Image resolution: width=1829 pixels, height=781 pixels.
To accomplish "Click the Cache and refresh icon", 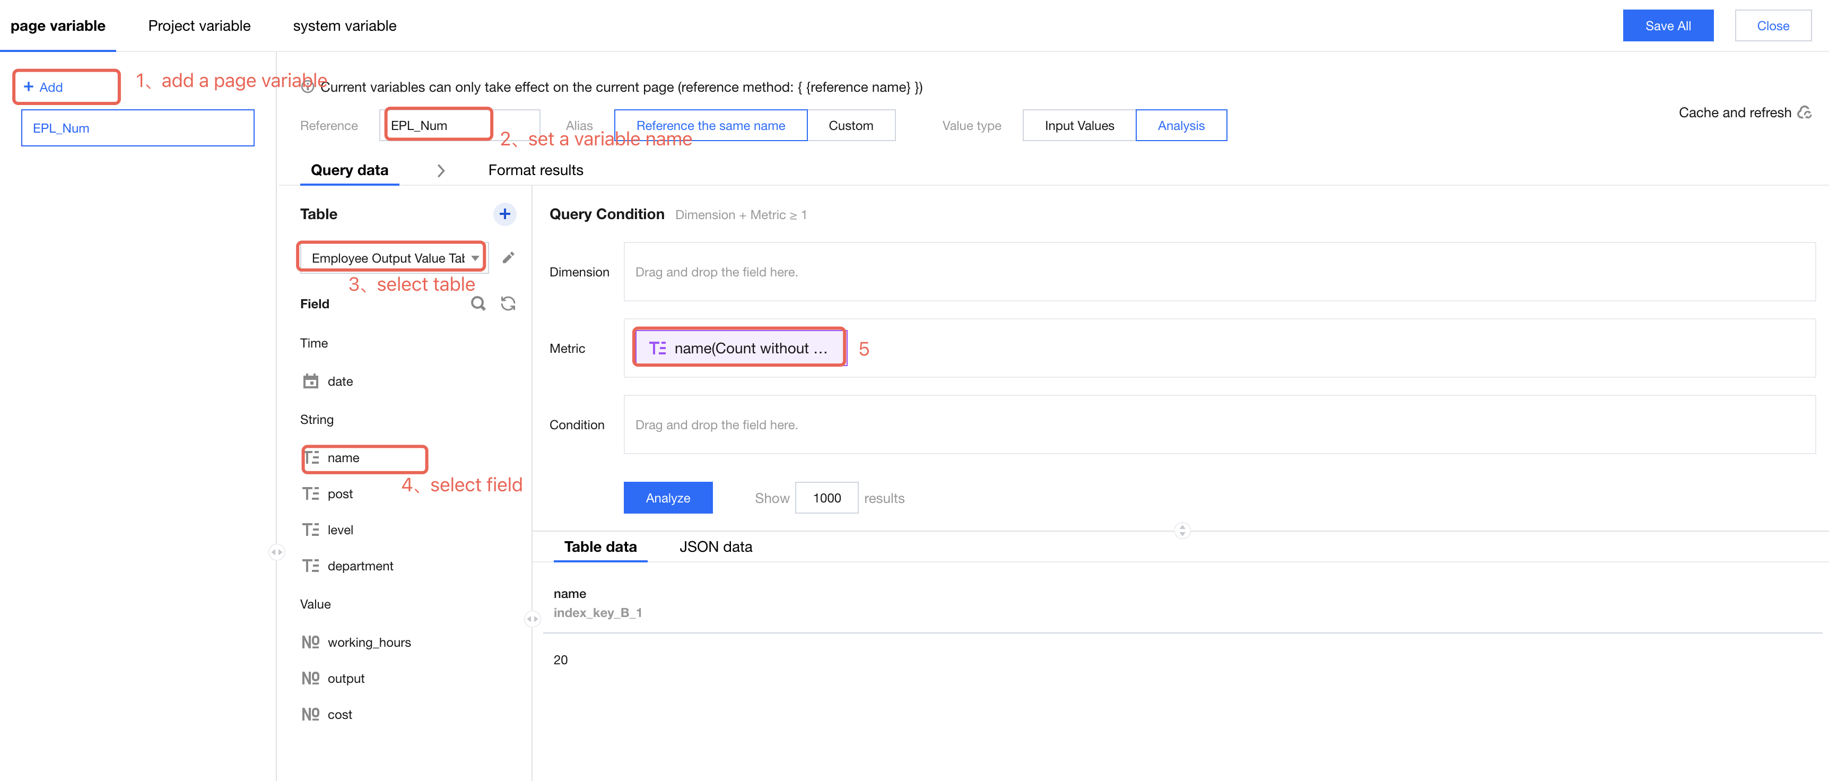I will tap(1804, 113).
